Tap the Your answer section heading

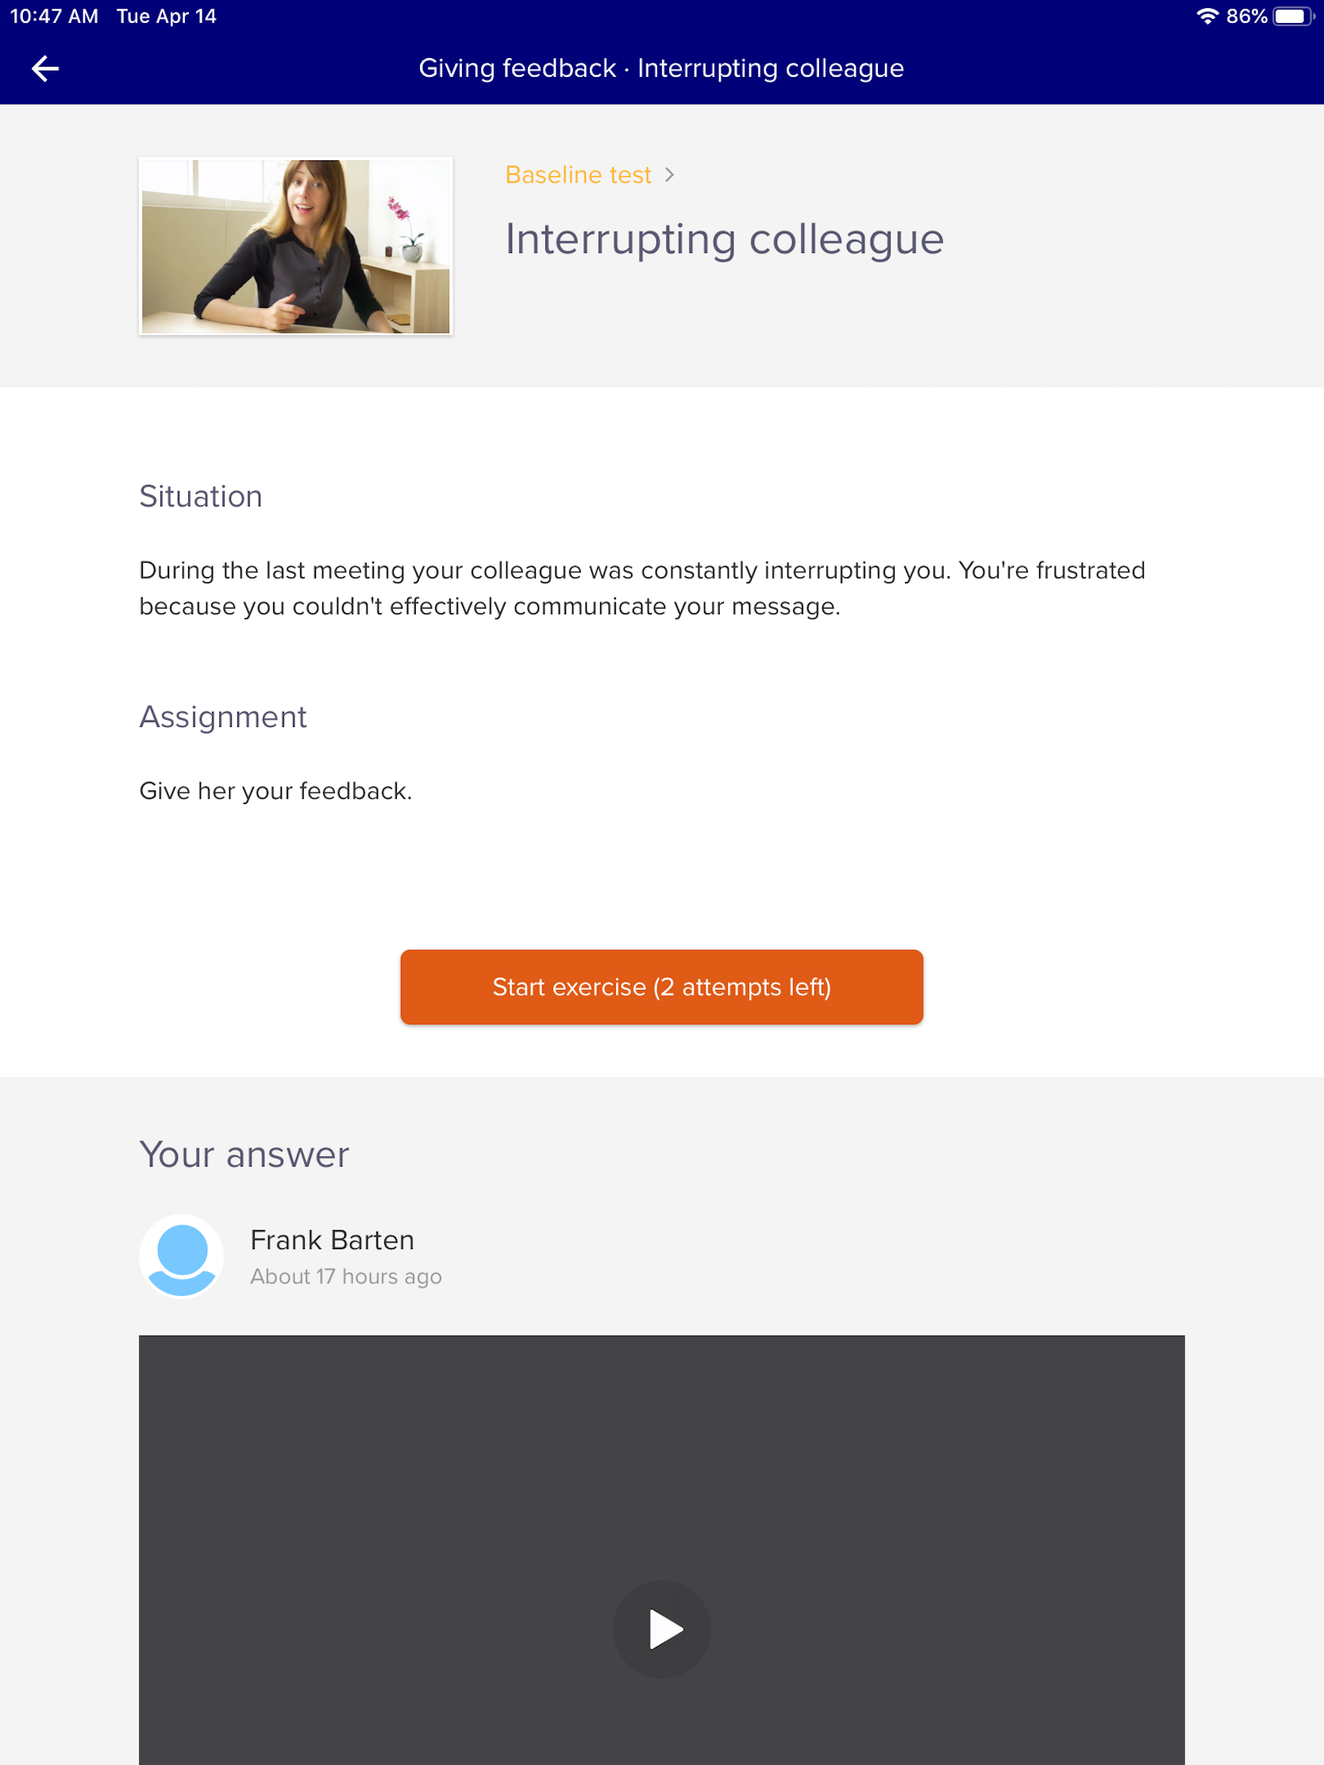244,1155
